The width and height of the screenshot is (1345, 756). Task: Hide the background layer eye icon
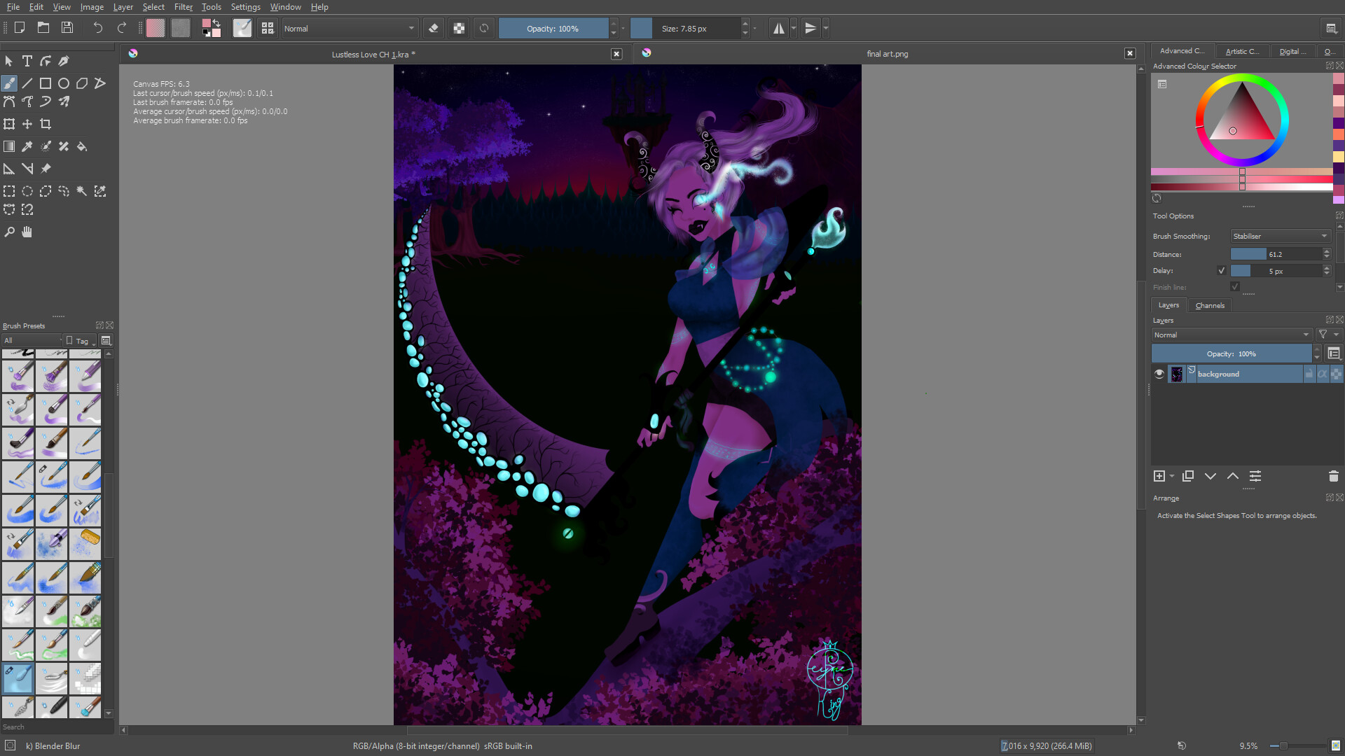(1159, 374)
